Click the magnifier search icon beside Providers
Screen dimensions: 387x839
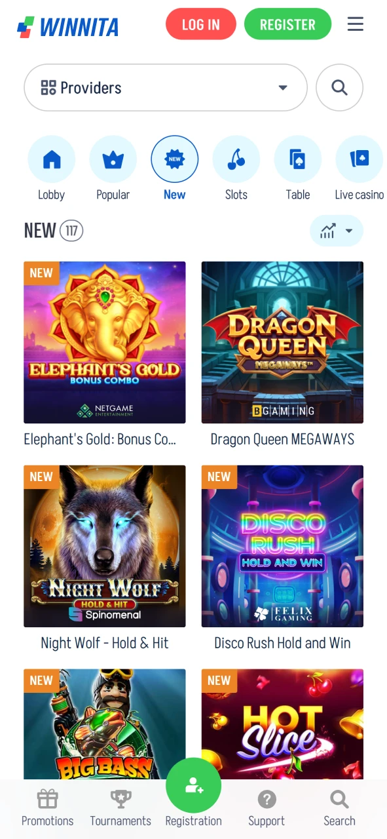coord(339,87)
